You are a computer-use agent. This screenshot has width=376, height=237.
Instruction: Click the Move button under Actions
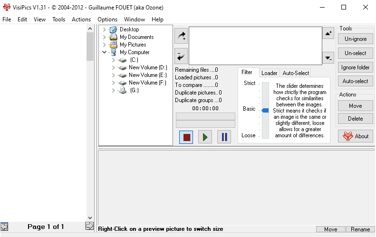(356, 106)
